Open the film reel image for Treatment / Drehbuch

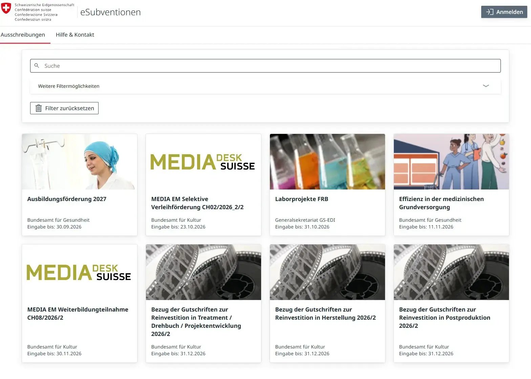pos(204,272)
